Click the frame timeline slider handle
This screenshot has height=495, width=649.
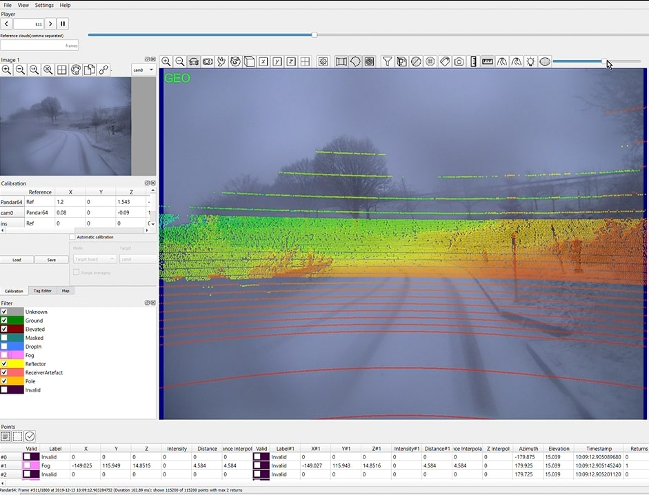click(x=314, y=34)
